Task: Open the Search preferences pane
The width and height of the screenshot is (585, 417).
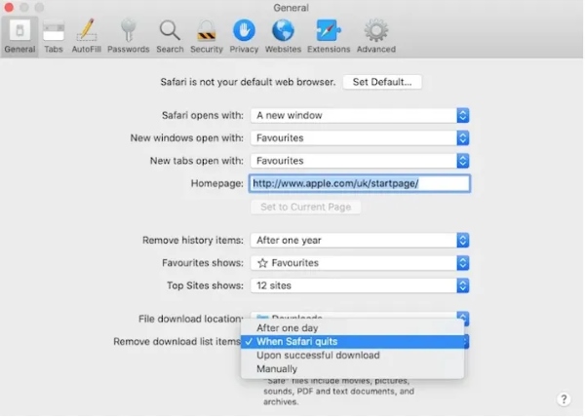Action: (170, 36)
